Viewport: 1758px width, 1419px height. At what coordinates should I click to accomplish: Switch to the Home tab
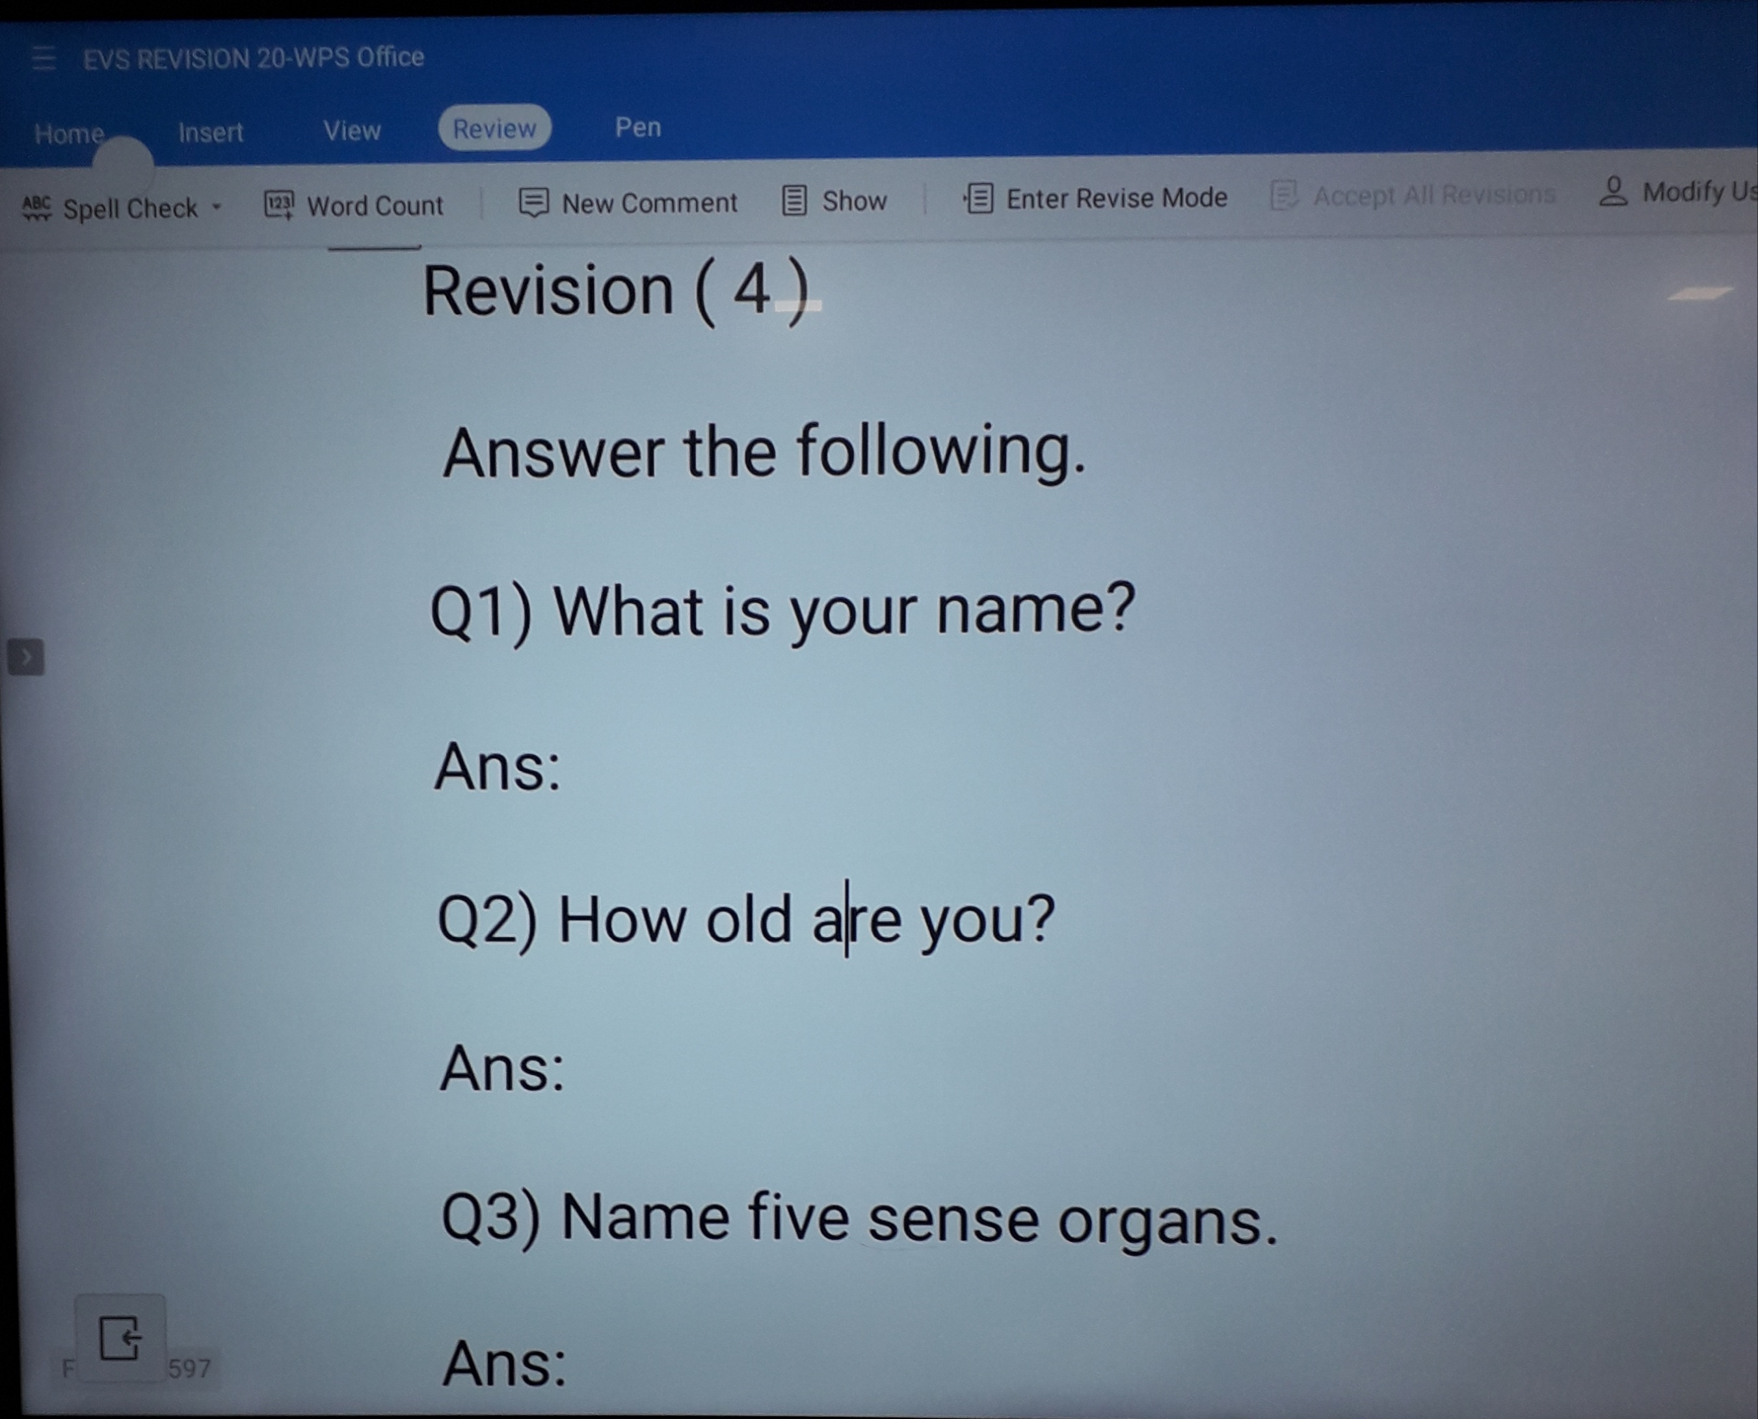pos(70,133)
